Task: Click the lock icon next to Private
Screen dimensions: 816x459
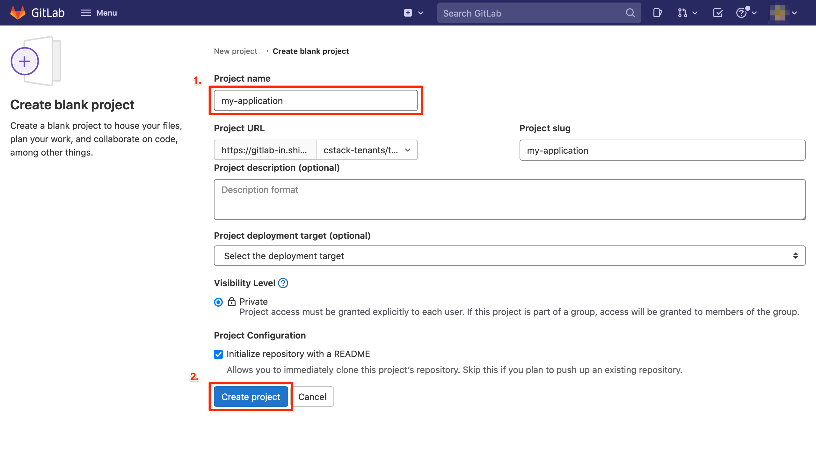Action: coord(232,302)
